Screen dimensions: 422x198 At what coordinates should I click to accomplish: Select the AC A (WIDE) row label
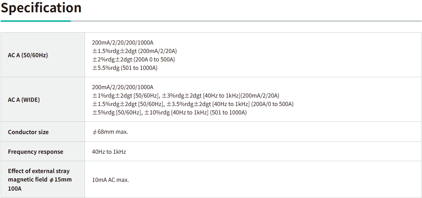pyautogui.click(x=24, y=100)
